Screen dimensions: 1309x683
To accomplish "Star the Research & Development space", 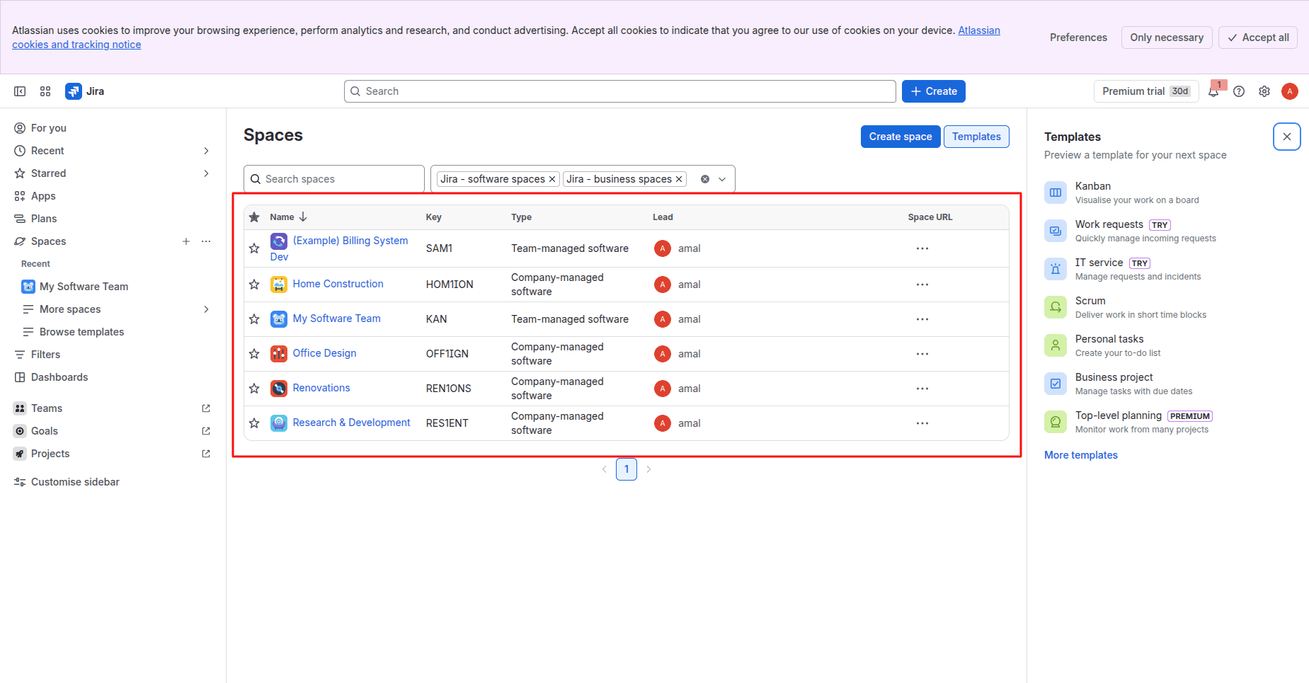I will point(254,423).
